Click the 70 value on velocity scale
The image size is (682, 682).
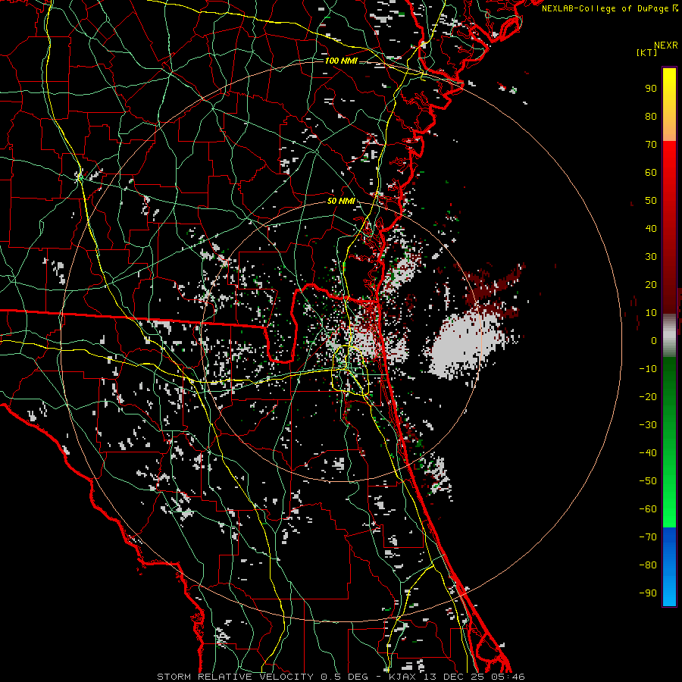651,145
